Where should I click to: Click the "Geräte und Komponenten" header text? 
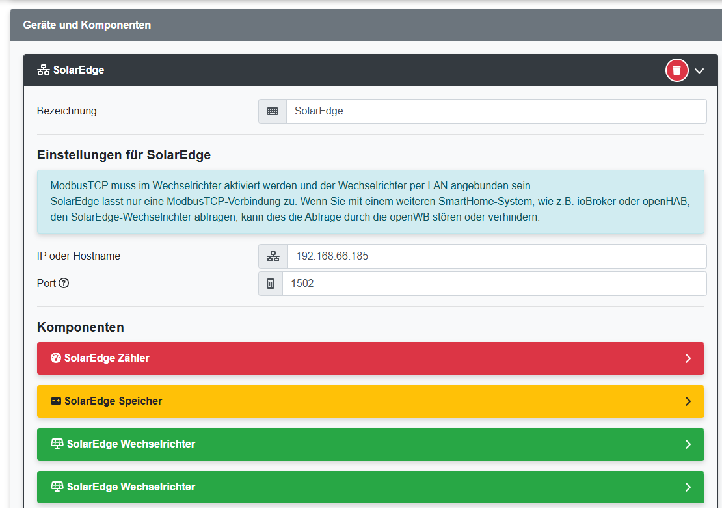coord(87,25)
